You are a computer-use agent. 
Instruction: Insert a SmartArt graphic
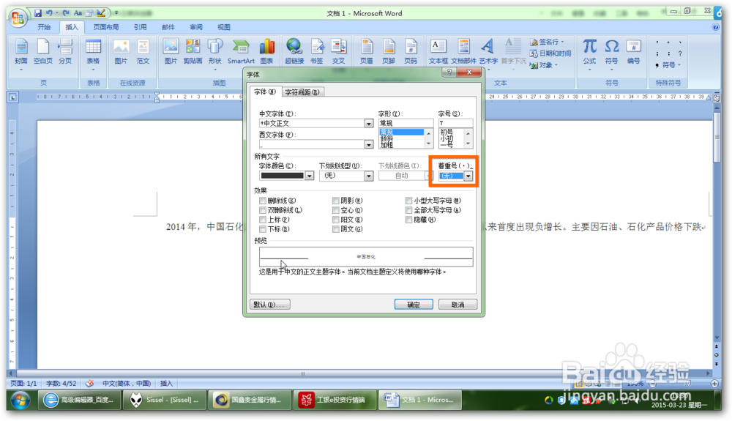(x=241, y=51)
